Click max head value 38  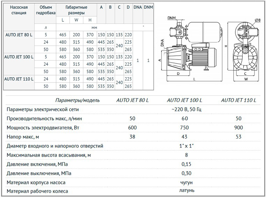(x=132, y=137)
